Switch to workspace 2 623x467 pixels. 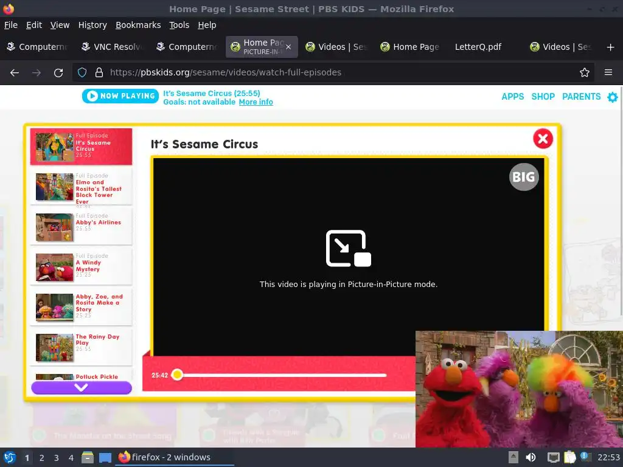point(42,458)
